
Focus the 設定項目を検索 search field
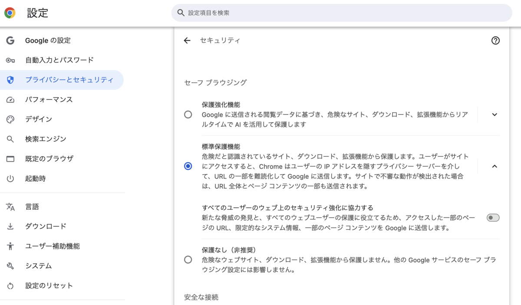342,13
